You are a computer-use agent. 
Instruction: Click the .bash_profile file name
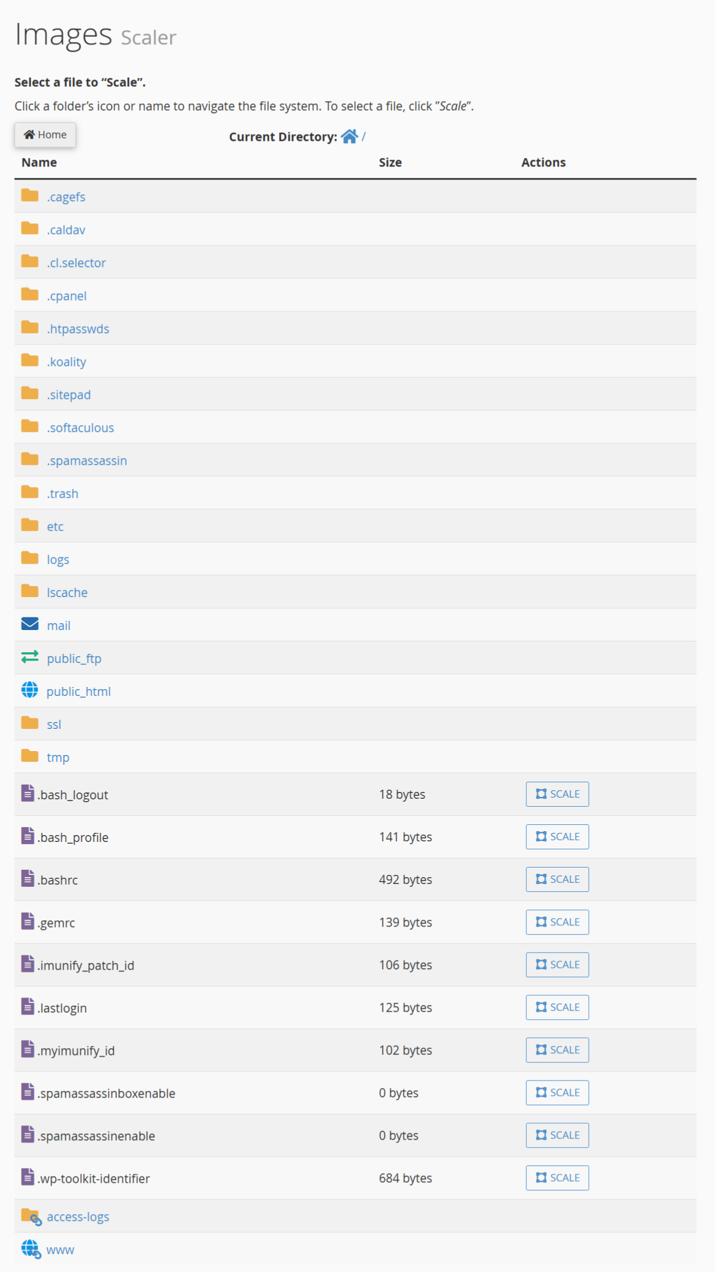(73, 837)
